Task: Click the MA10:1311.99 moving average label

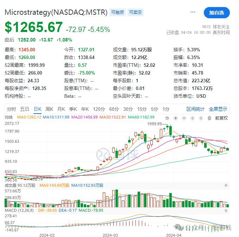Action: pos(56,117)
